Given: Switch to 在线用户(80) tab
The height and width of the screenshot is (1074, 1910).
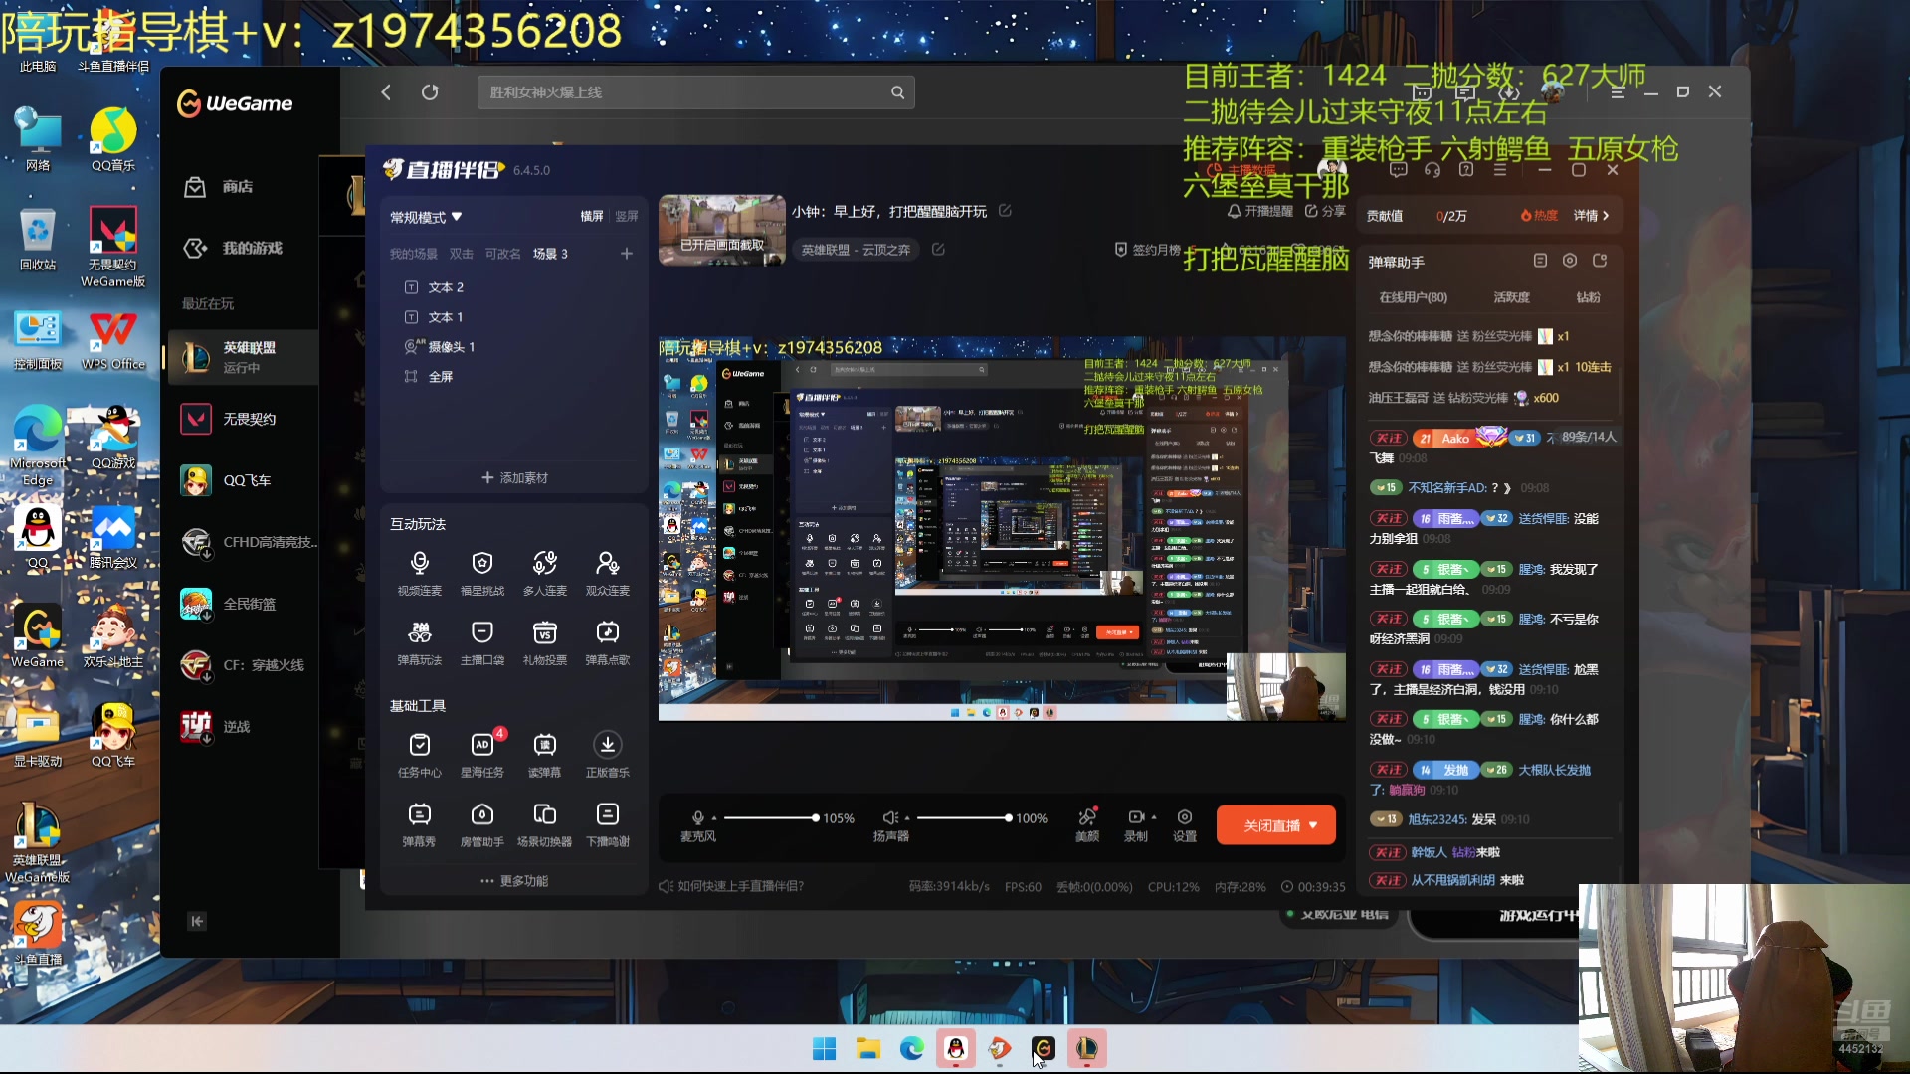Looking at the screenshot, I should (1413, 297).
